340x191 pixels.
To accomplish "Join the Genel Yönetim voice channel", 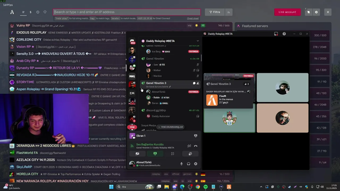I will coord(170,59).
